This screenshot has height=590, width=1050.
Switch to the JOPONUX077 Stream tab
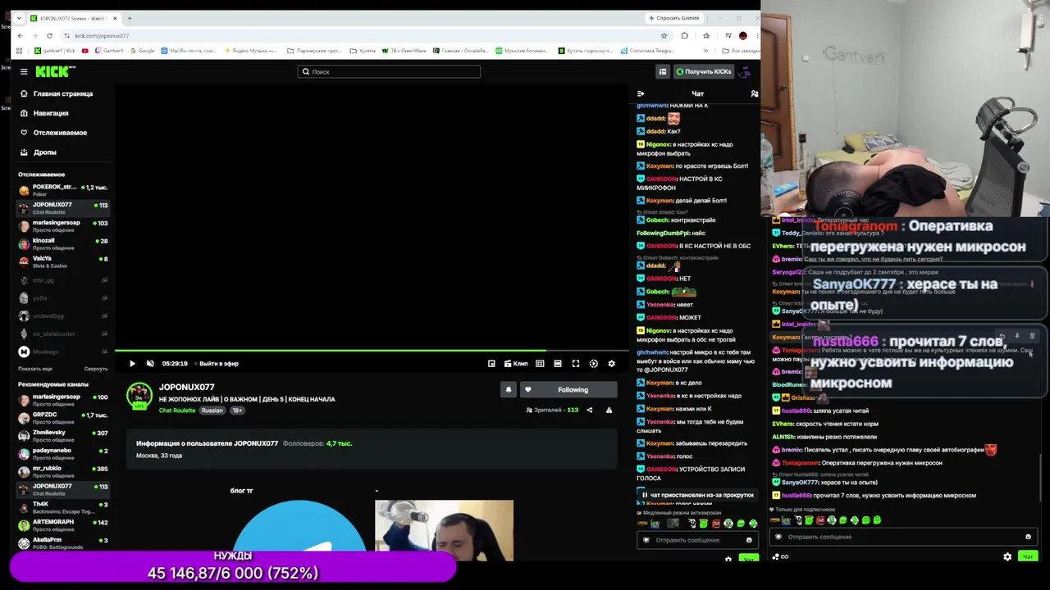click(74, 18)
